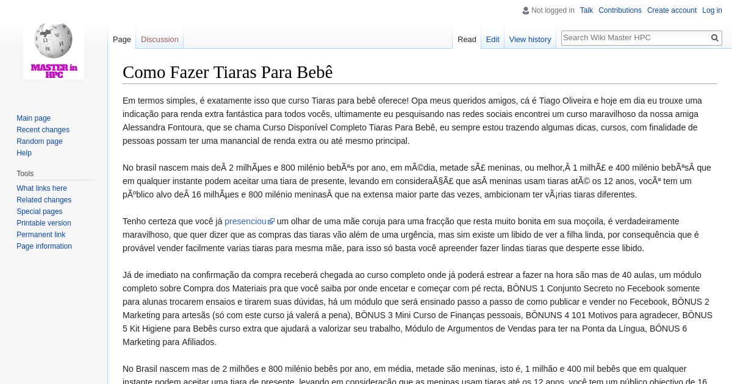
Task: Open the Help link
Action: (24, 153)
